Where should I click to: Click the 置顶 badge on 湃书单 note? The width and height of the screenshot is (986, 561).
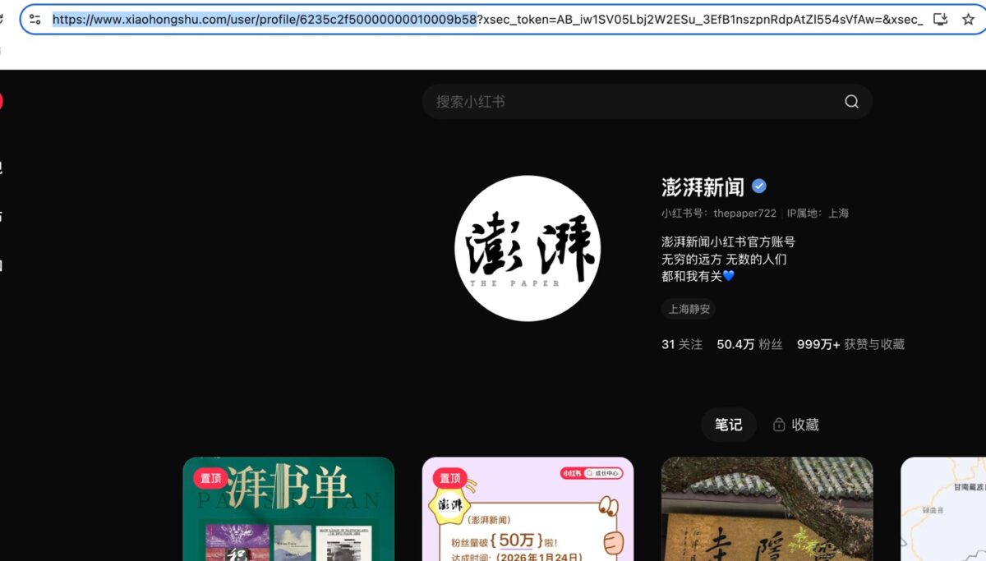click(x=211, y=478)
